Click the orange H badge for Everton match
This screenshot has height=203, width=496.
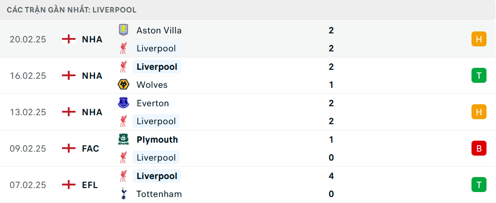[478, 112]
